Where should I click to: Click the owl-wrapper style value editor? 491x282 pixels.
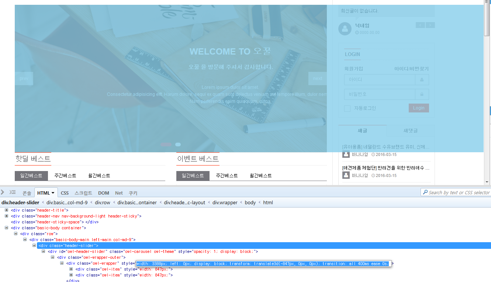263,264
